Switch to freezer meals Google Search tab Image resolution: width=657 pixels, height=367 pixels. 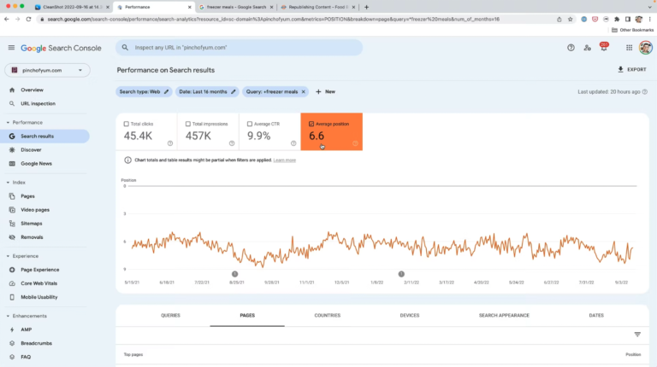(236, 7)
